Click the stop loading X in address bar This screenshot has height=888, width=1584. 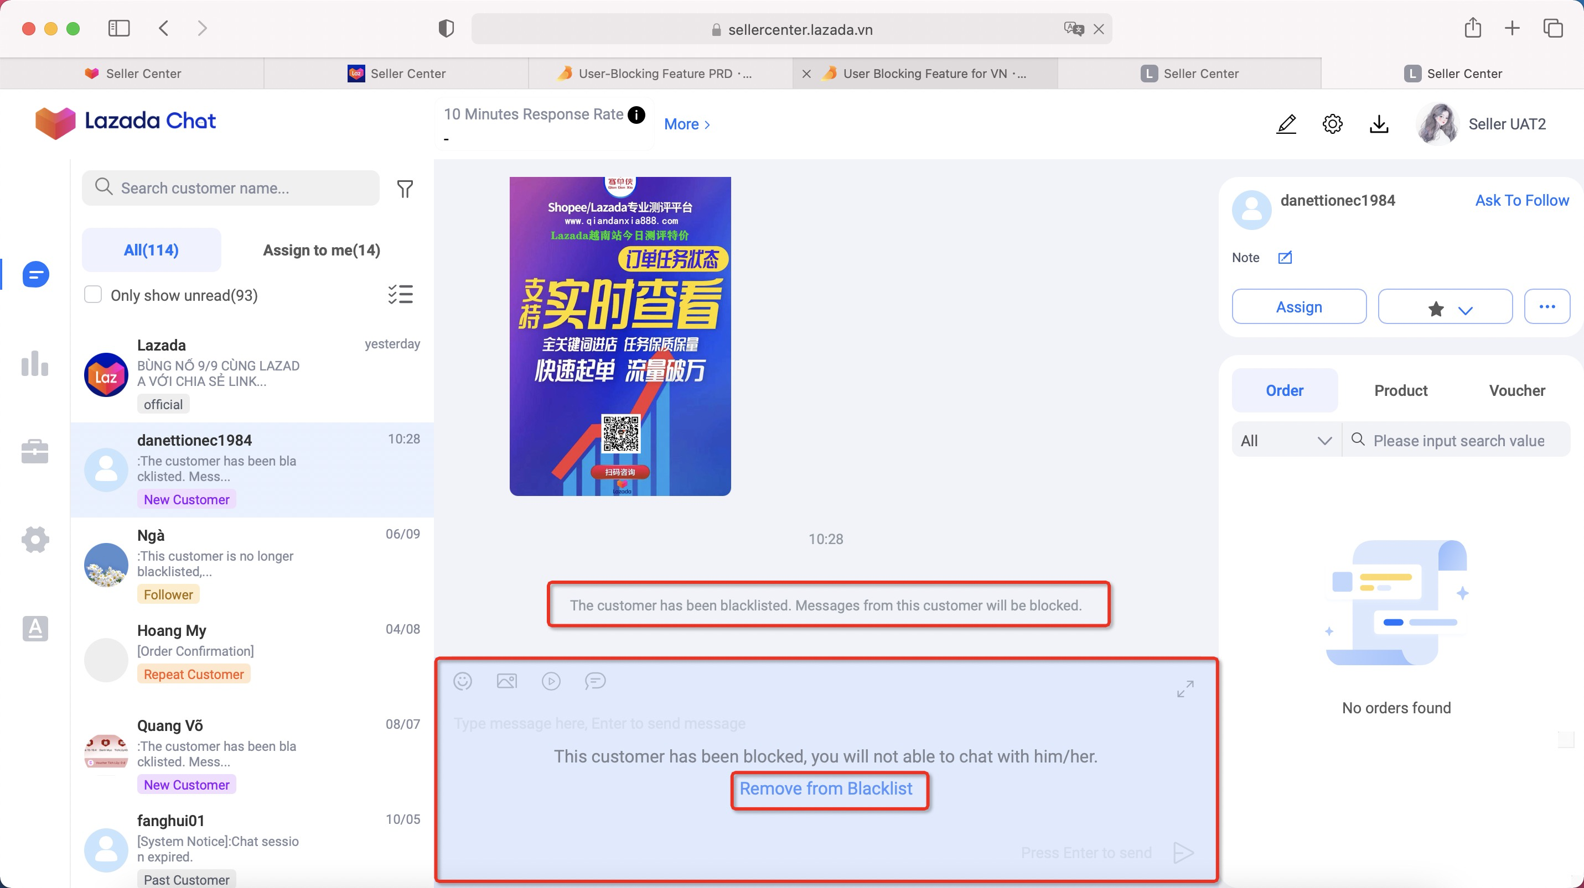[1098, 29]
